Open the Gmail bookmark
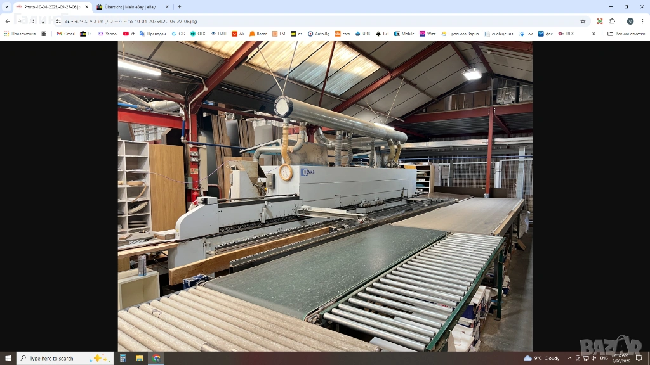650x365 pixels. pyautogui.click(x=65, y=34)
